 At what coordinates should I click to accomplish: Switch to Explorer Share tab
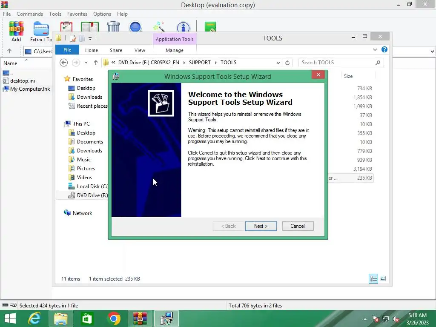point(116,50)
